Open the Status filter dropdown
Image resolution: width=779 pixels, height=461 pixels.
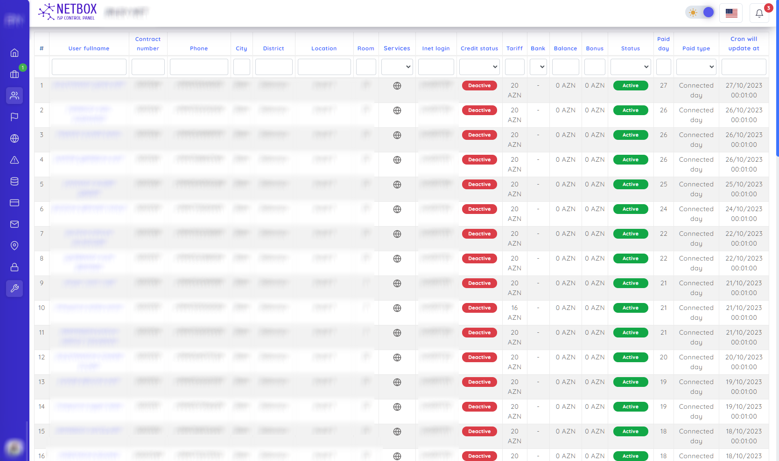(x=631, y=67)
